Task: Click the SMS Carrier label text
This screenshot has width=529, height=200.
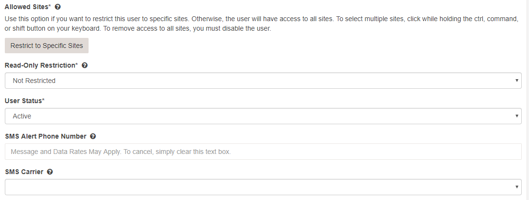Action: (24, 172)
